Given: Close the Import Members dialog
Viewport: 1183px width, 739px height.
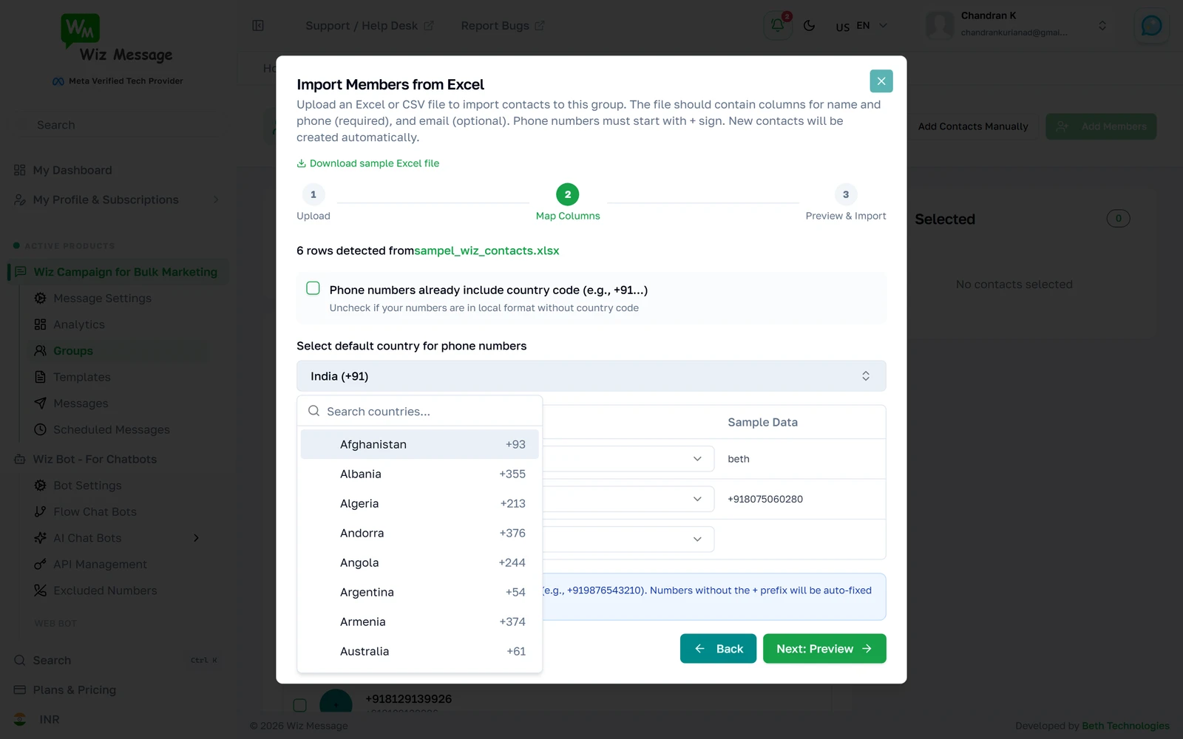Looking at the screenshot, I should (x=881, y=81).
